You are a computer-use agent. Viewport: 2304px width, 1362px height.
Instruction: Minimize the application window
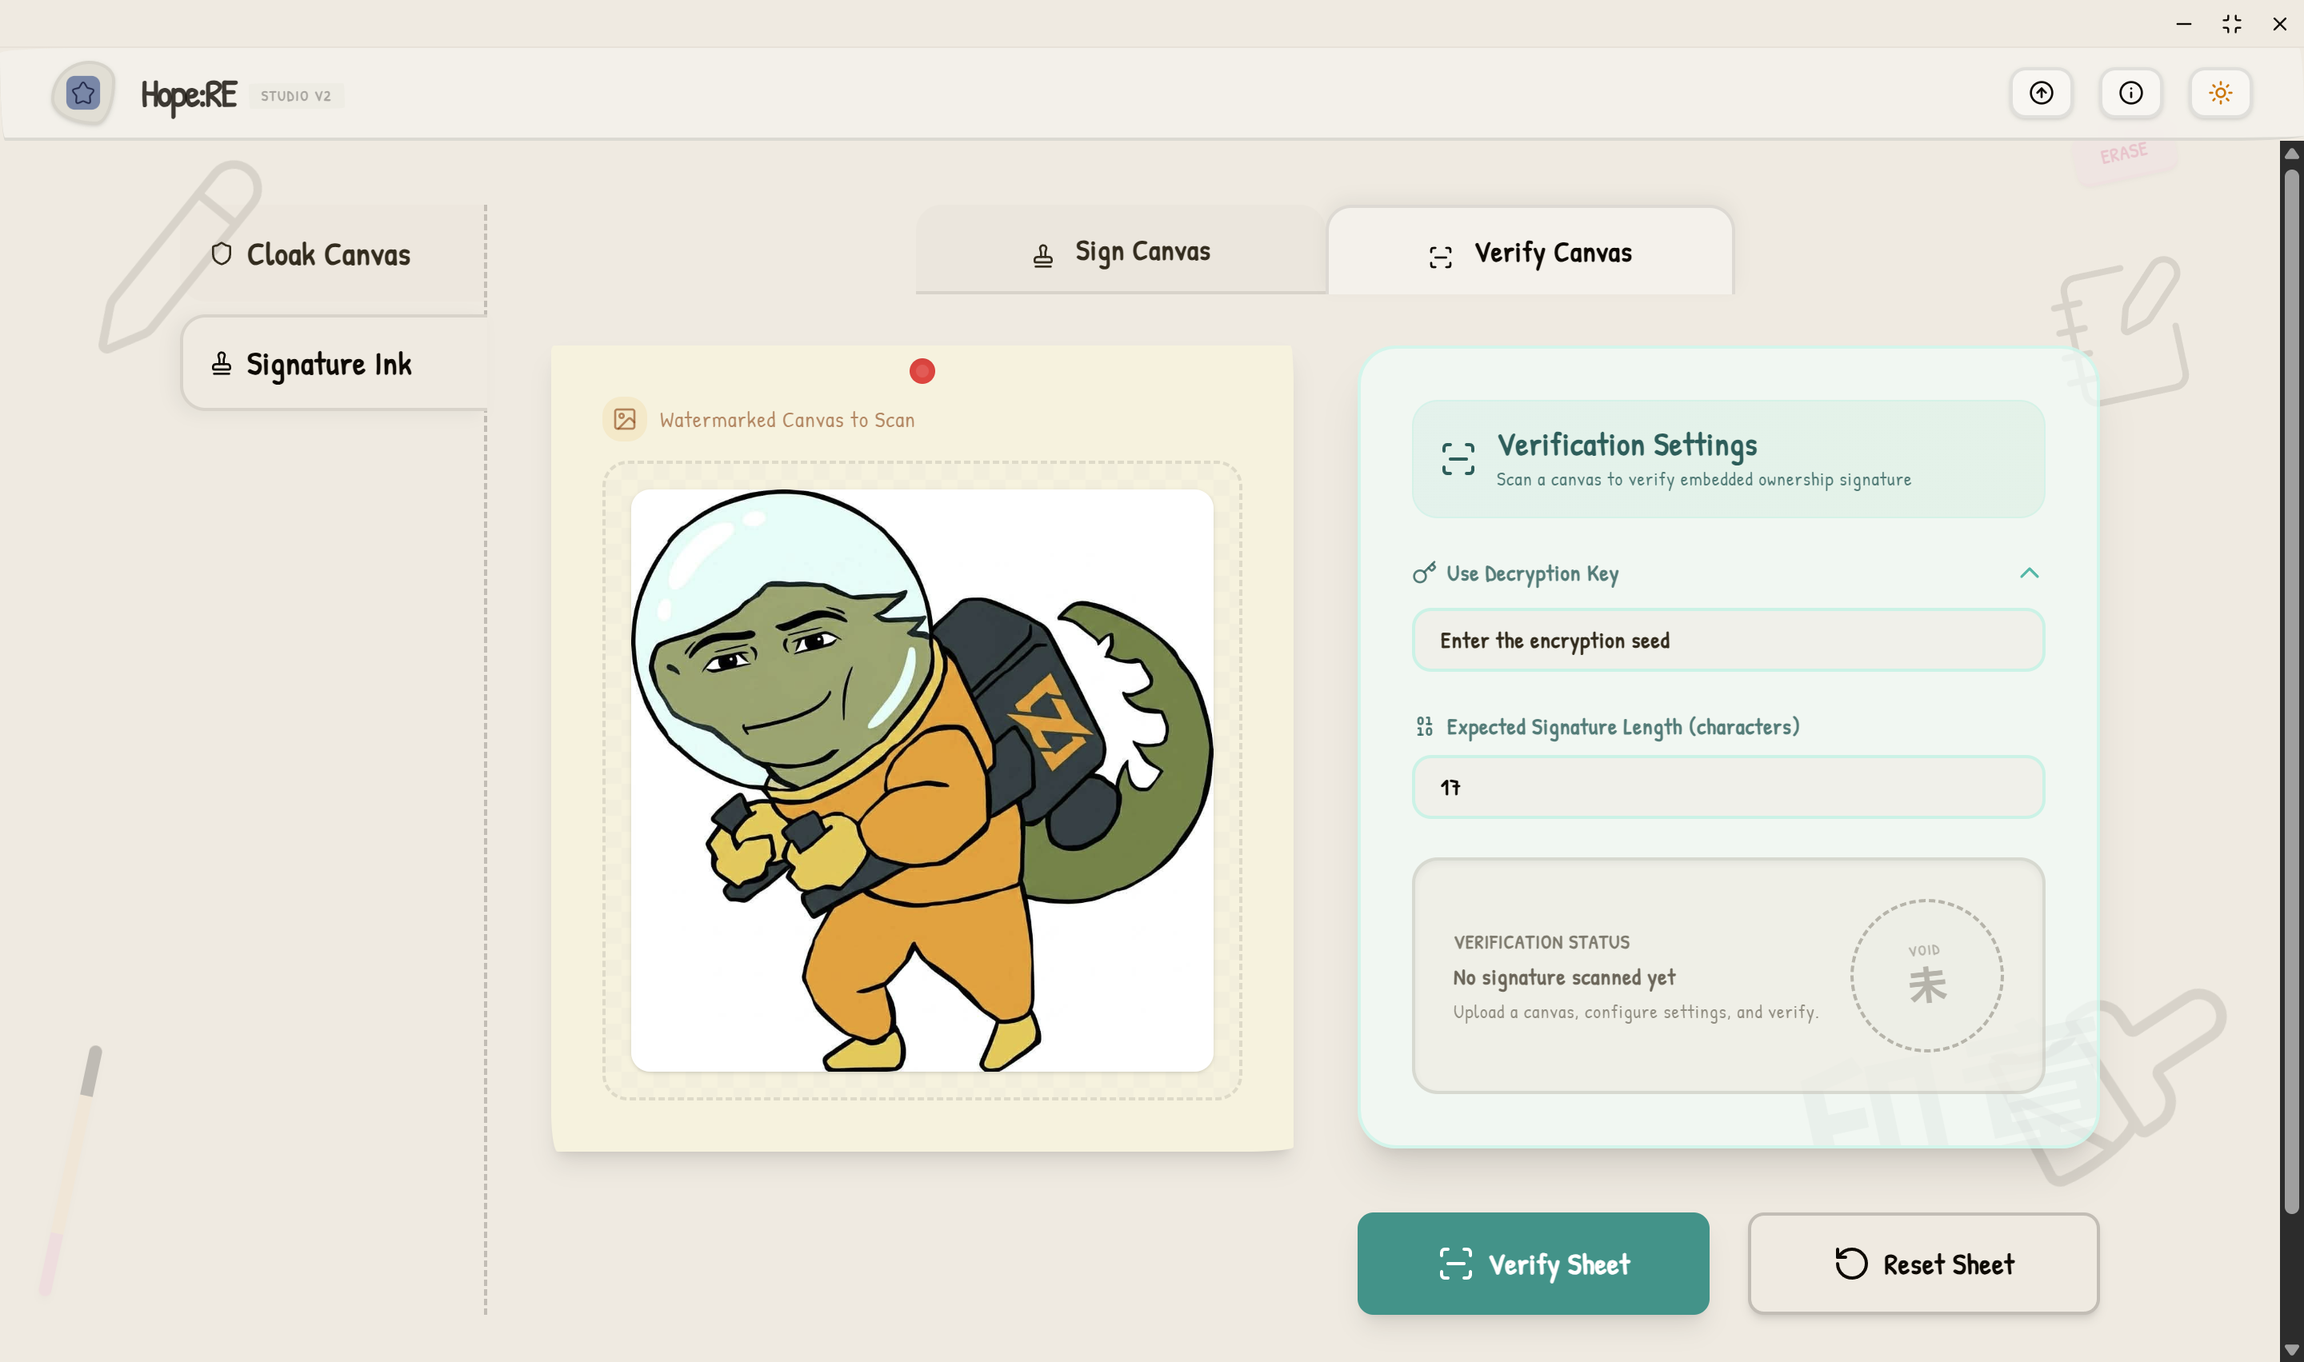[2183, 24]
